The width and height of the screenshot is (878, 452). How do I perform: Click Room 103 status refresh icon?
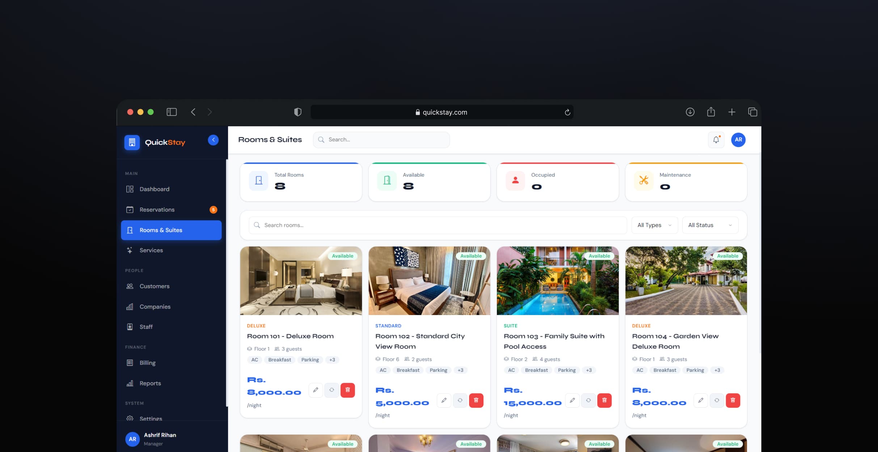point(588,401)
